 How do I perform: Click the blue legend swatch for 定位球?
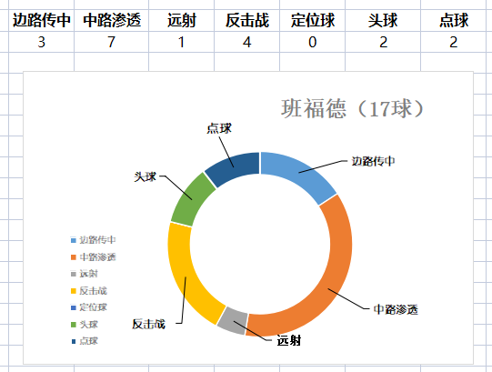point(74,307)
